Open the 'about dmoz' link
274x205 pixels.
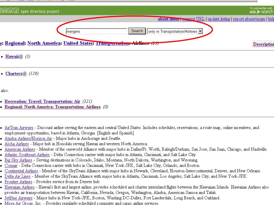click(168, 19)
